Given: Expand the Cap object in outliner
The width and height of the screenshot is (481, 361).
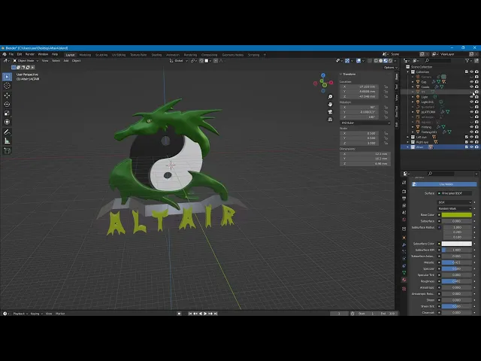Looking at the screenshot, I should (413, 82).
